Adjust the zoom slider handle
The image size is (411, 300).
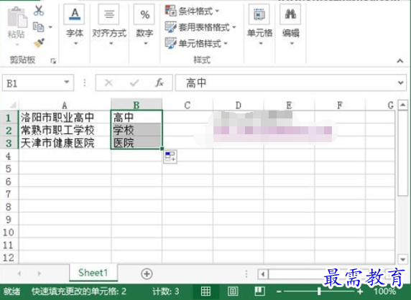319,291
